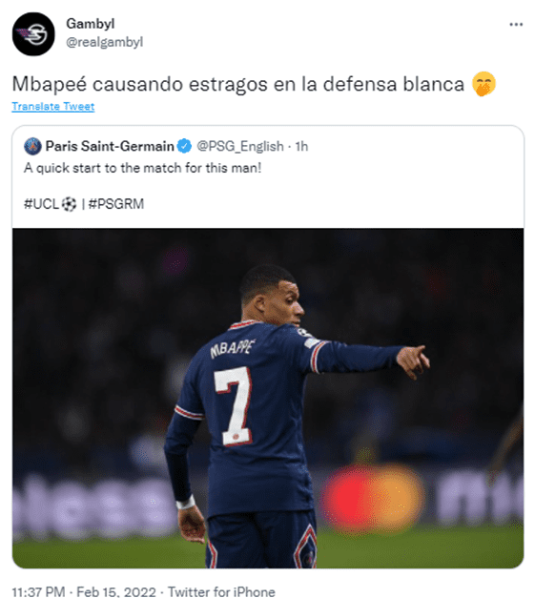Click the soccer ball emoji after #UCL
This screenshot has height=598, width=535.
point(69,204)
